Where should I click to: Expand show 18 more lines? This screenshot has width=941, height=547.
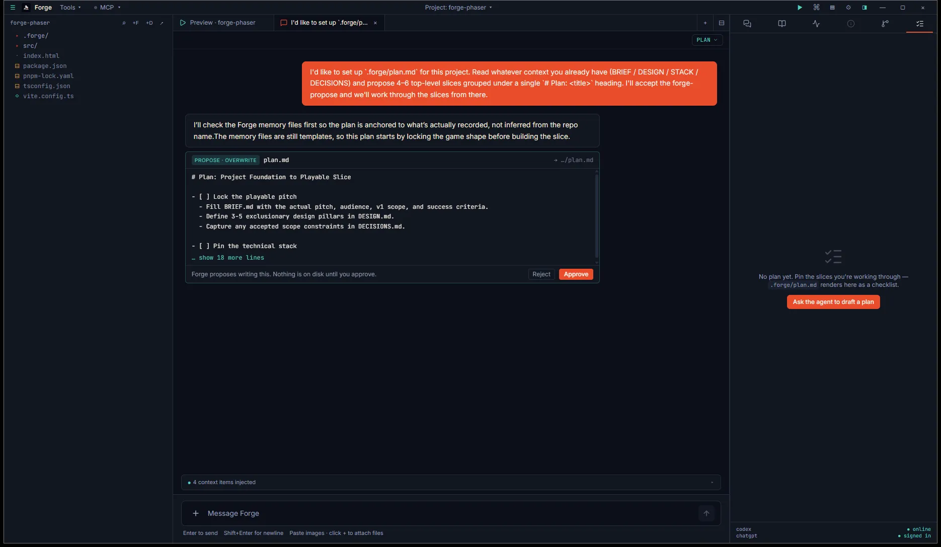(228, 258)
